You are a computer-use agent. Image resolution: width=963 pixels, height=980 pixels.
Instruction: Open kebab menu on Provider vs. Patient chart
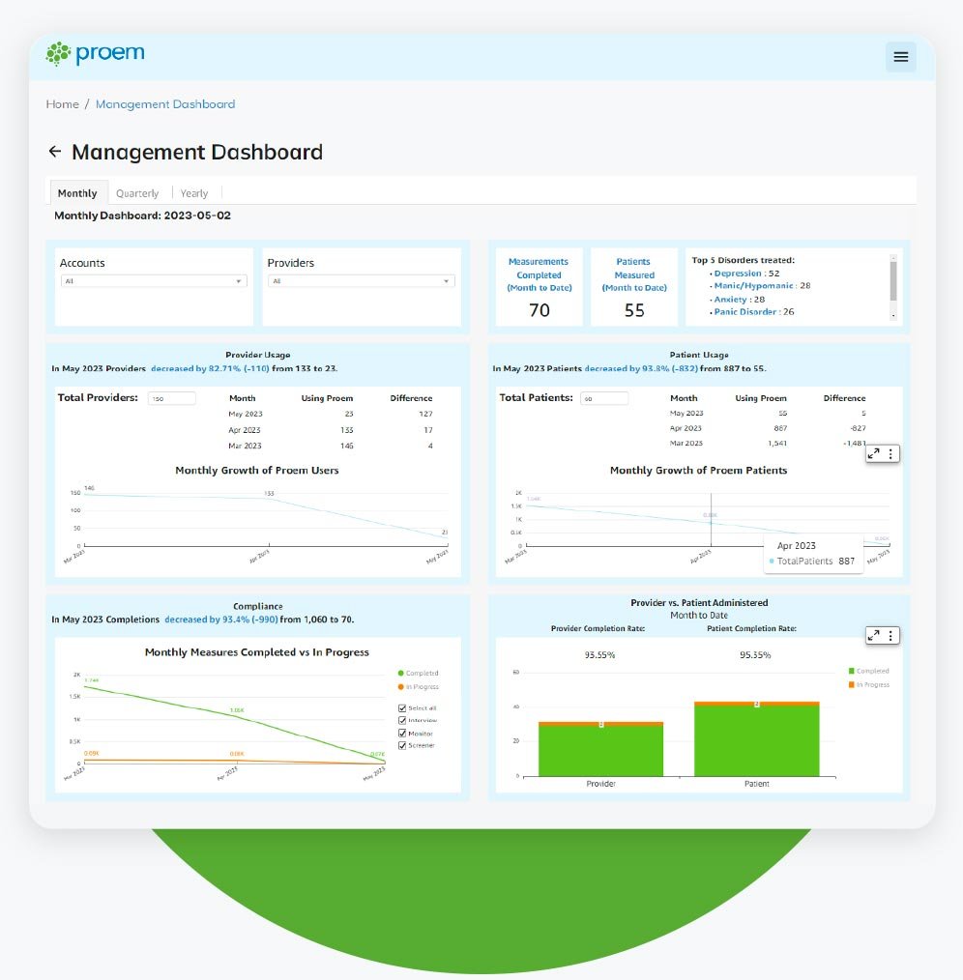889,636
